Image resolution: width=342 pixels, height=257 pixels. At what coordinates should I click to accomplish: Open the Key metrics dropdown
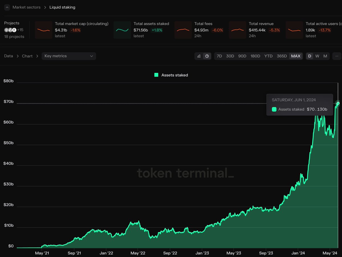[69, 56]
